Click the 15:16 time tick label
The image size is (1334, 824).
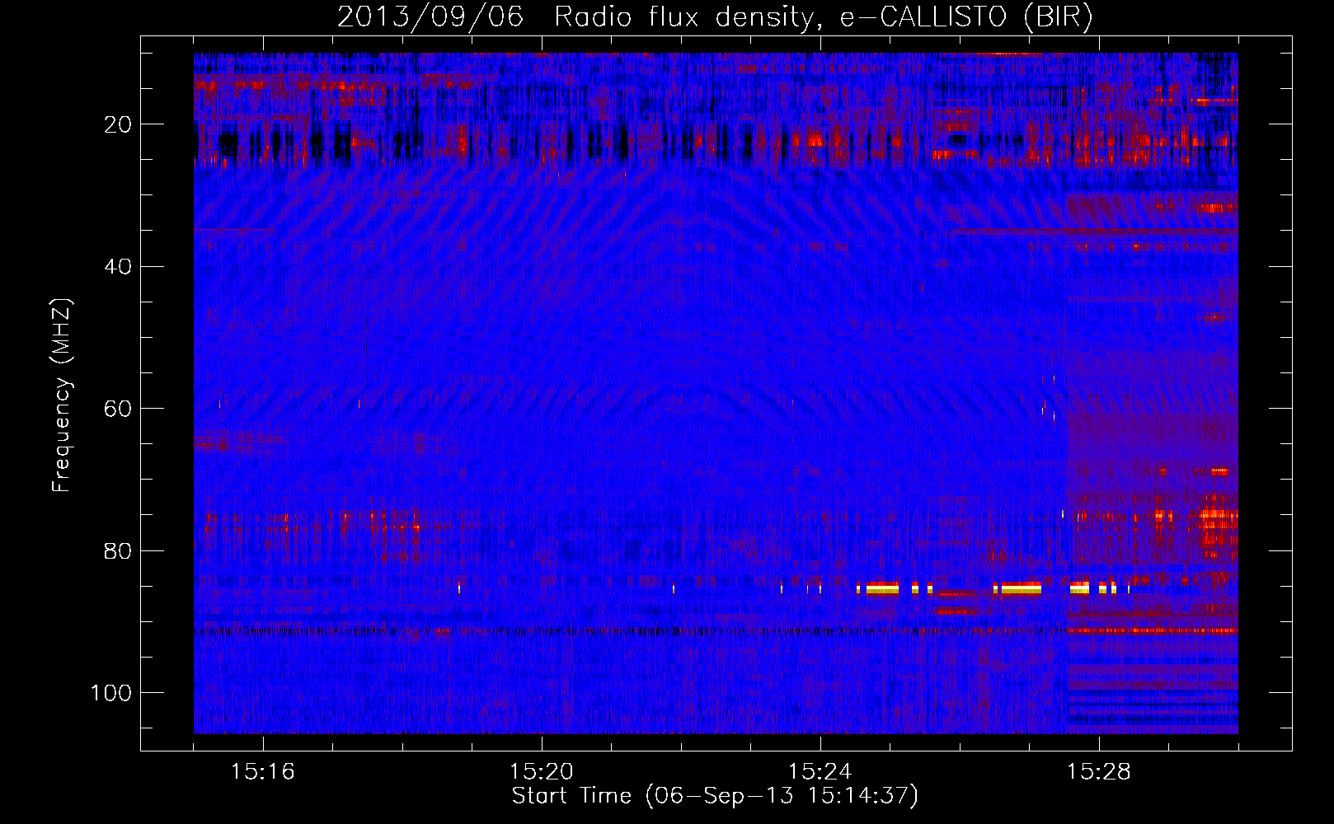263,772
